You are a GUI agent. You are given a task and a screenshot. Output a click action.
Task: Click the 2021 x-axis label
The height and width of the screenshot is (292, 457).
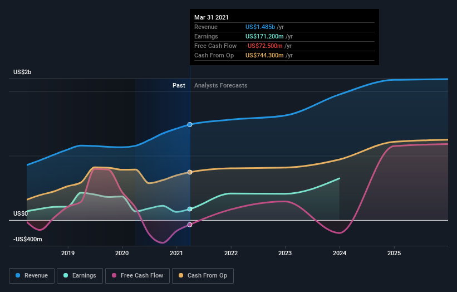[x=176, y=253]
